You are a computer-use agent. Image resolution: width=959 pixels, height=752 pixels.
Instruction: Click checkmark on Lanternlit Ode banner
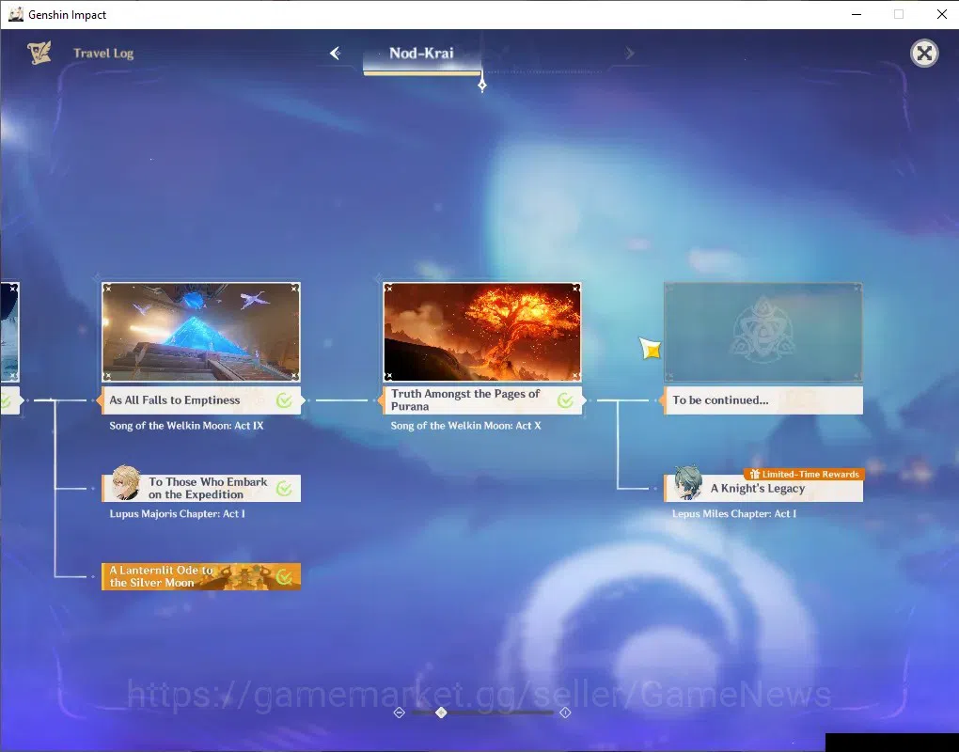coord(284,576)
